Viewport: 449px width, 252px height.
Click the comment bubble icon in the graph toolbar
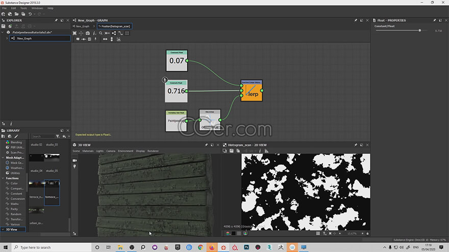[x=78, y=39]
